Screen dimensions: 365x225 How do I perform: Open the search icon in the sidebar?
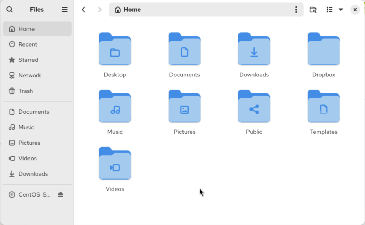(x=9, y=10)
